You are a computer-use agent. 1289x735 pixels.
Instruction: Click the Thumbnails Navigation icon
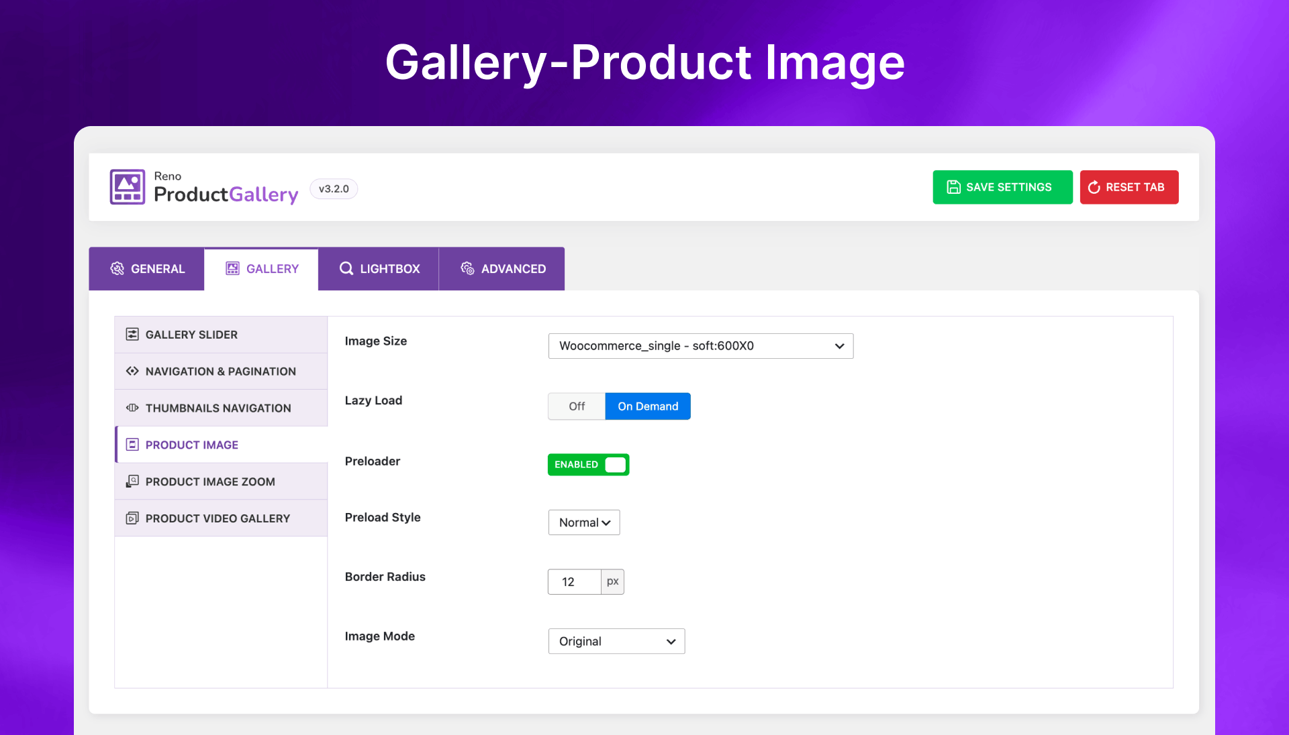click(x=132, y=408)
